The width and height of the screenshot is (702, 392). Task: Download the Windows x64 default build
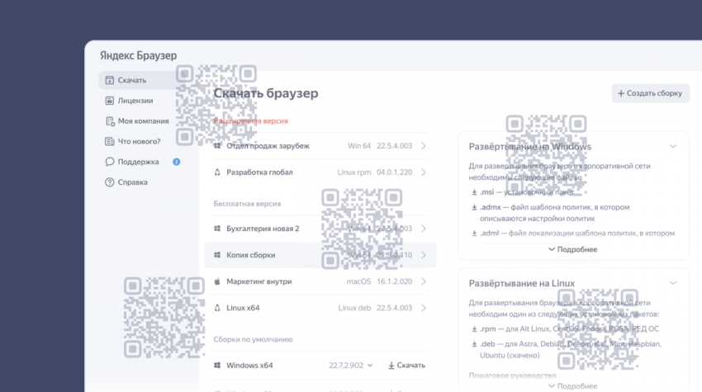coord(406,365)
